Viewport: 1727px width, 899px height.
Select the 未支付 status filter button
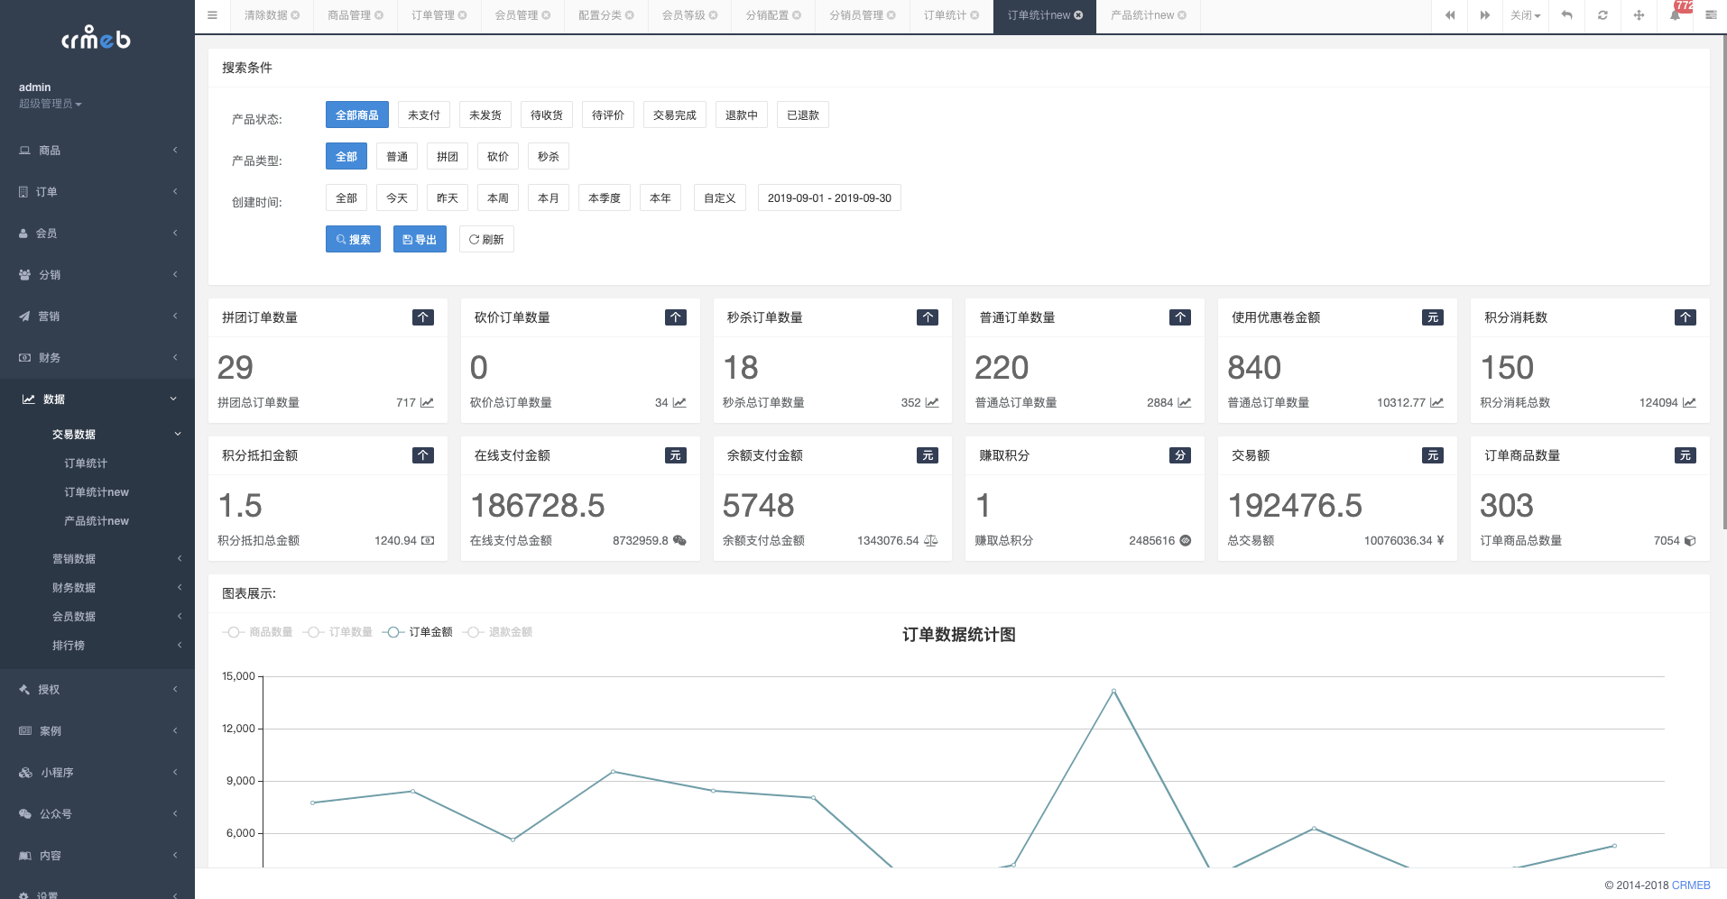tap(424, 115)
